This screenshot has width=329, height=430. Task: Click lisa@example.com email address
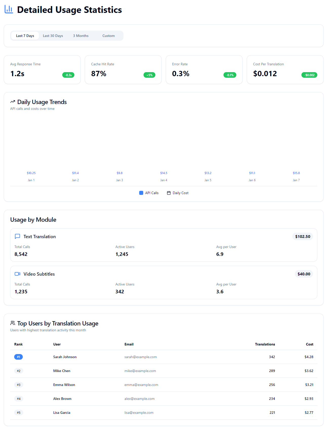coord(139,413)
